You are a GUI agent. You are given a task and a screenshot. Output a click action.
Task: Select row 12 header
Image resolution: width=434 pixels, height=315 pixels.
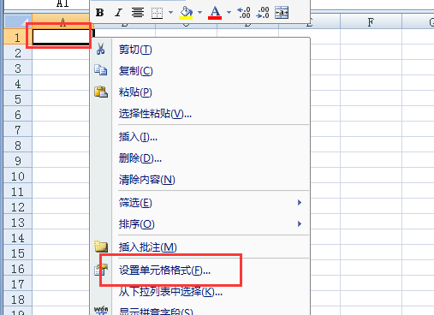[18, 207]
